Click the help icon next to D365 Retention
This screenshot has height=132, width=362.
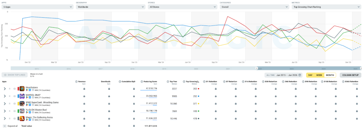(x=343, y=82)
